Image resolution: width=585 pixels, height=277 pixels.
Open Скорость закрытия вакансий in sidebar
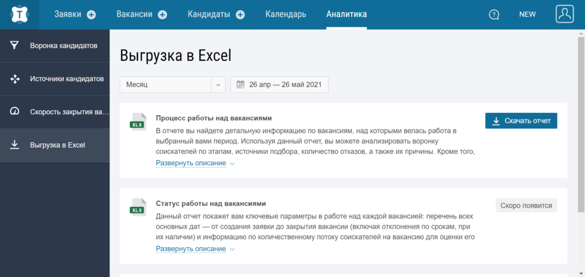point(55,112)
